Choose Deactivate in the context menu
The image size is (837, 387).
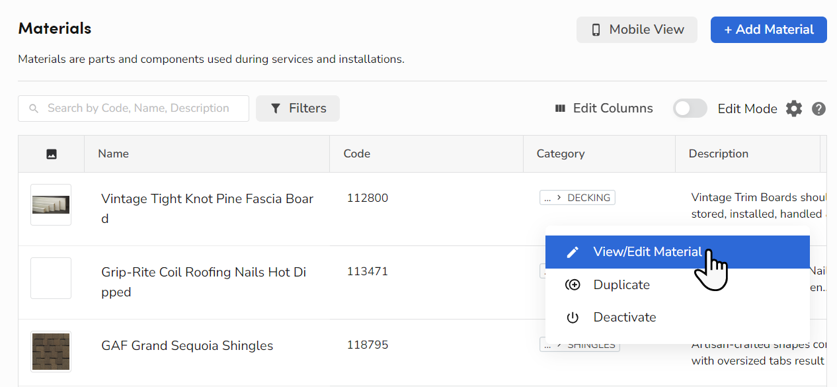tap(678, 318)
